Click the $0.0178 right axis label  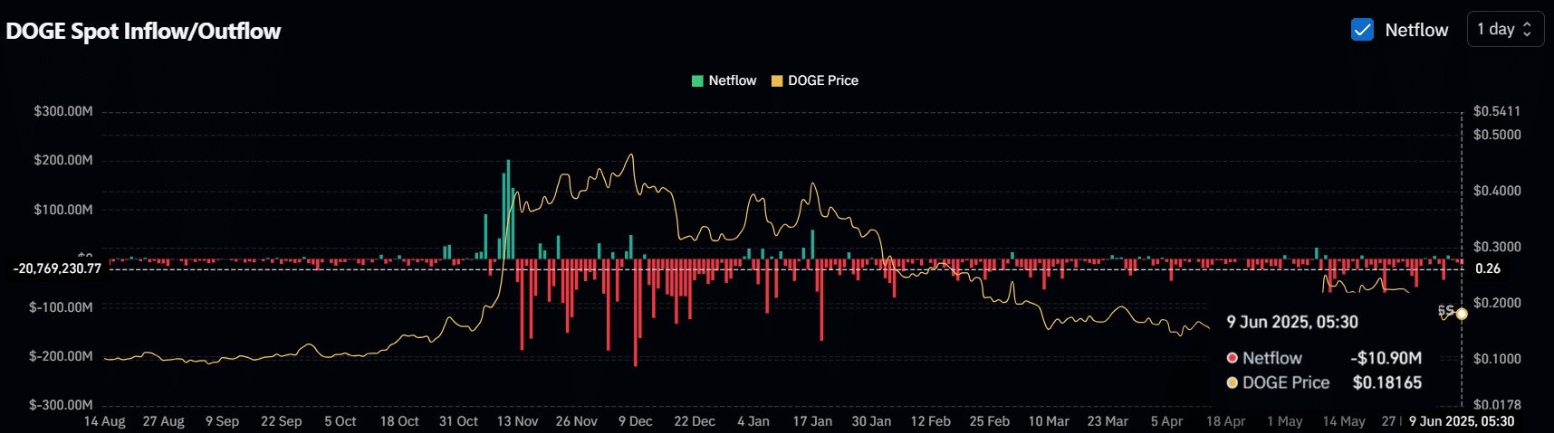1497,405
